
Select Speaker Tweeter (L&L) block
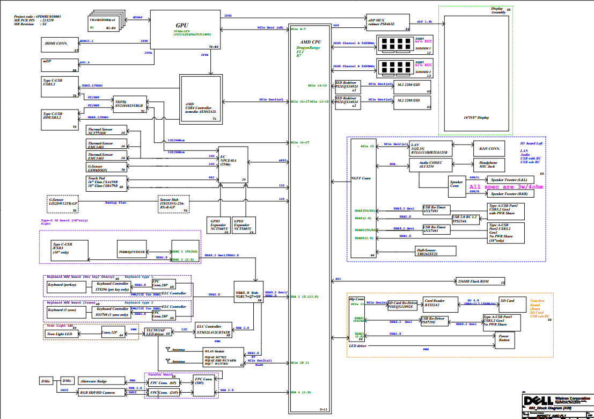coord(510,179)
